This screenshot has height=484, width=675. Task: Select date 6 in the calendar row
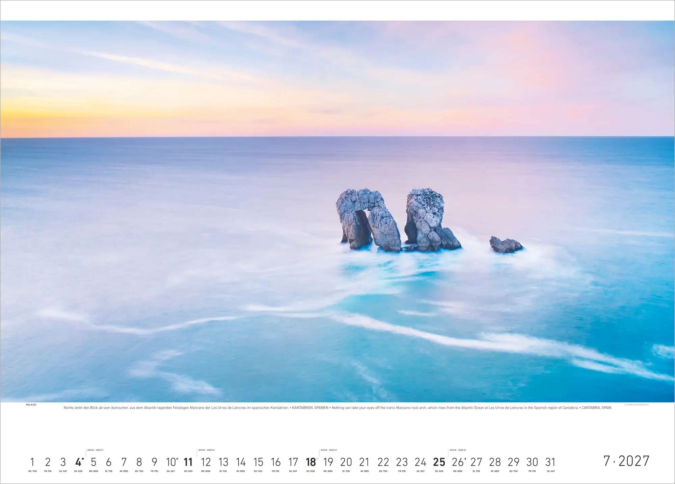pyautogui.click(x=109, y=462)
